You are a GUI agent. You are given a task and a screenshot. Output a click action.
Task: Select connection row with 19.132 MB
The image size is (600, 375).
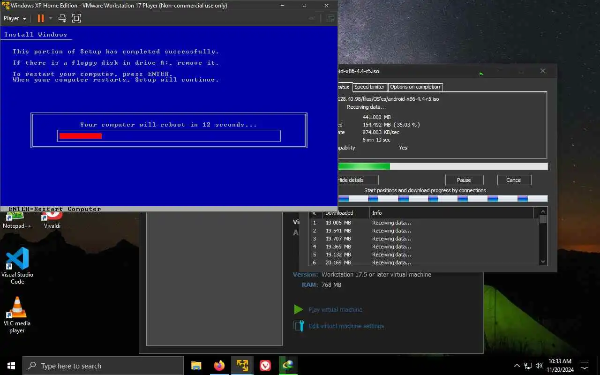[424, 255]
